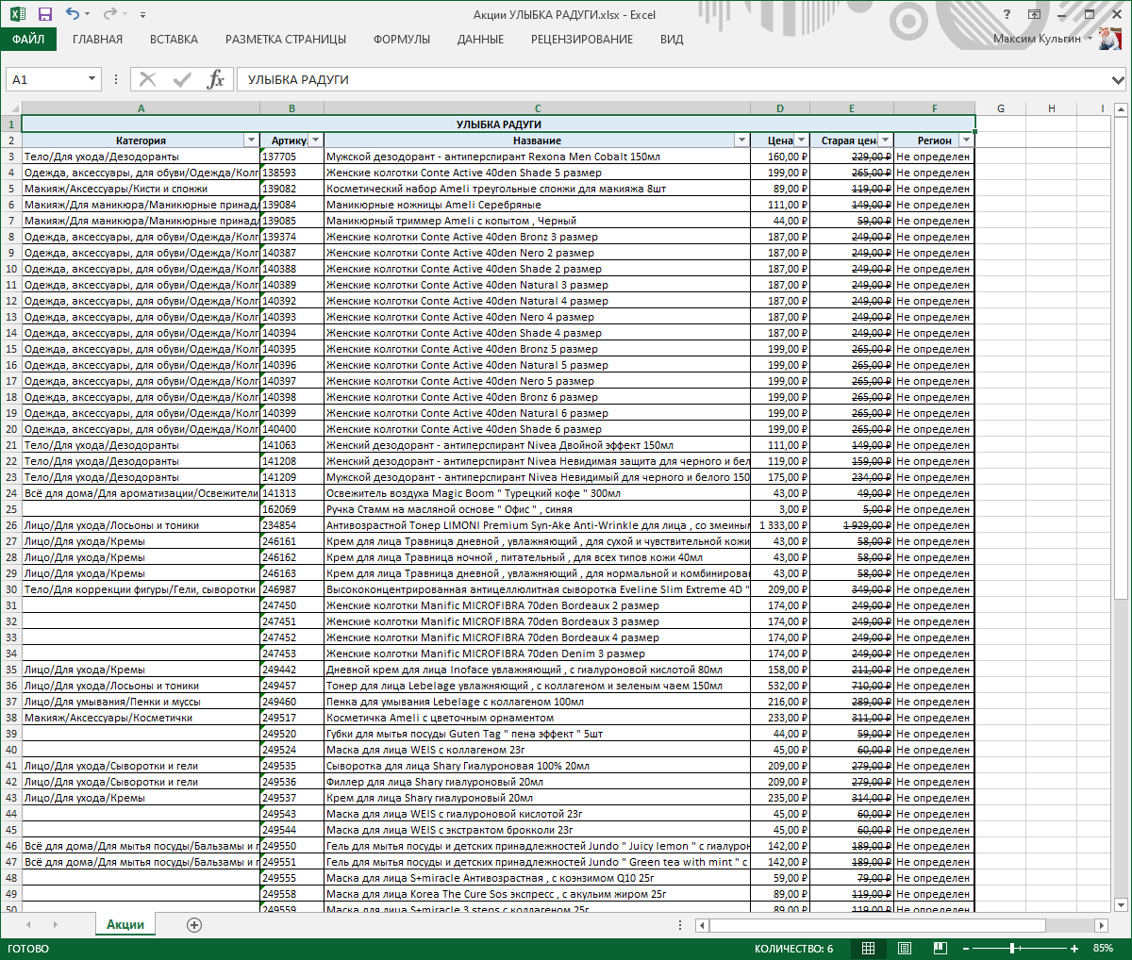Open Excel Help with the question mark
1132x960 pixels.
tap(1007, 14)
